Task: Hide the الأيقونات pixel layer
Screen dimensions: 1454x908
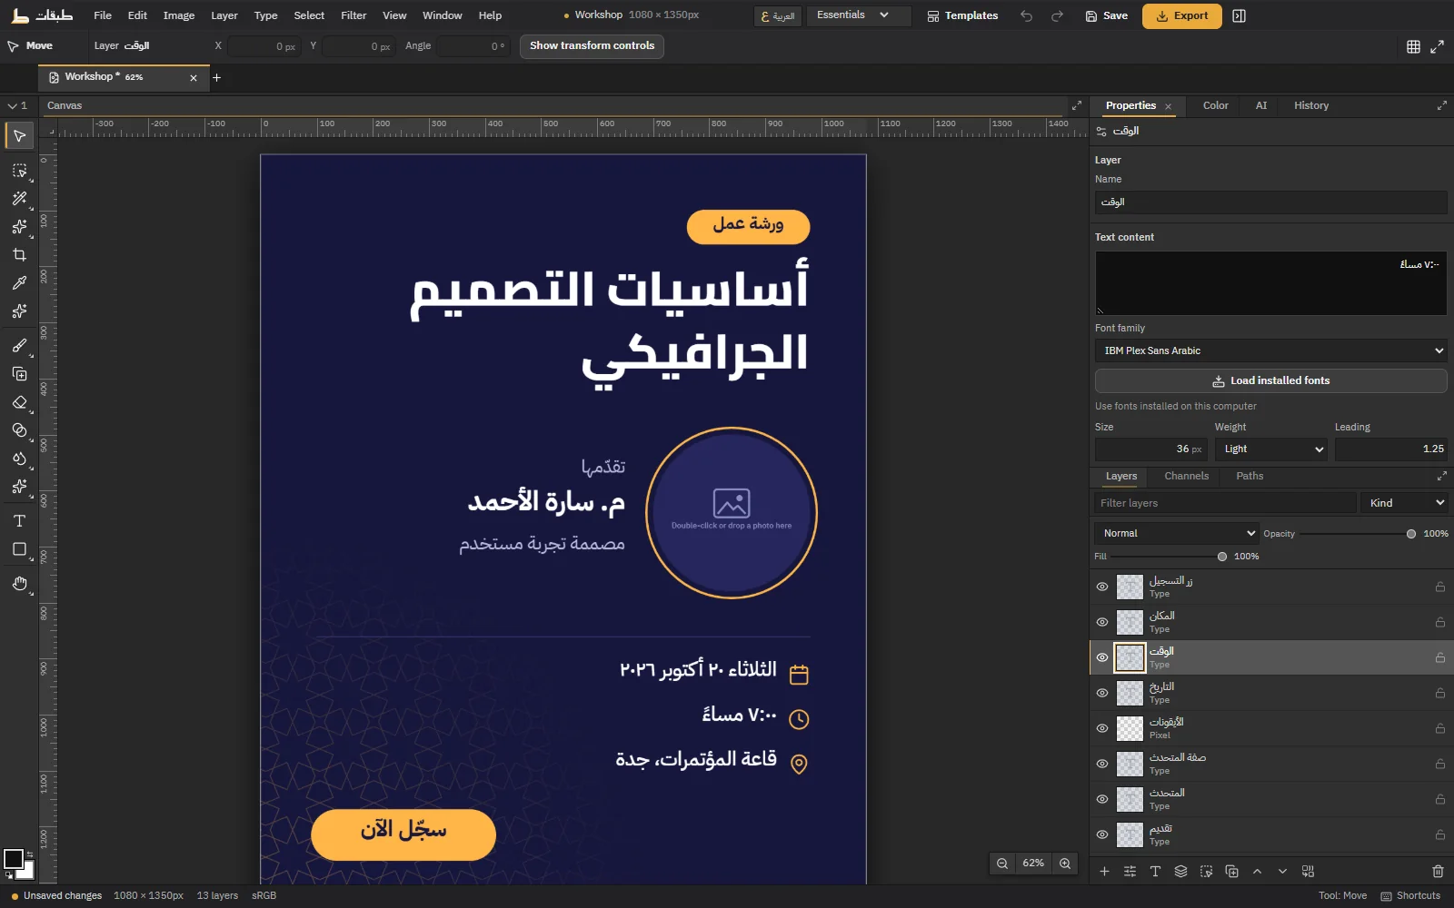Action: tap(1102, 728)
